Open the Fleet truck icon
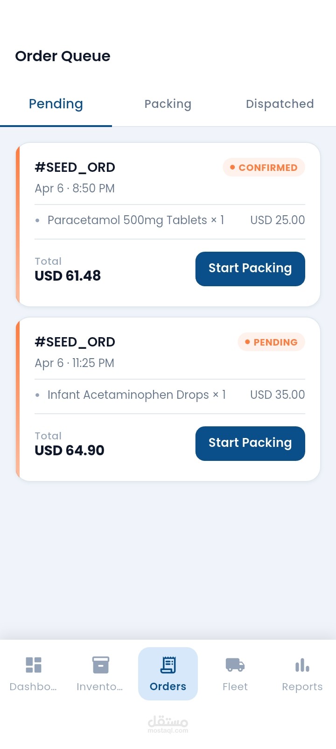This screenshot has width=336, height=749. [235, 665]
